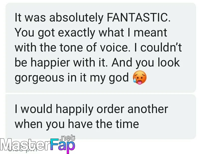Click the word "gorgeous" in first message
Image resolution: width=203 pixels, height=154 pixels.
click(x=39, y=78)
